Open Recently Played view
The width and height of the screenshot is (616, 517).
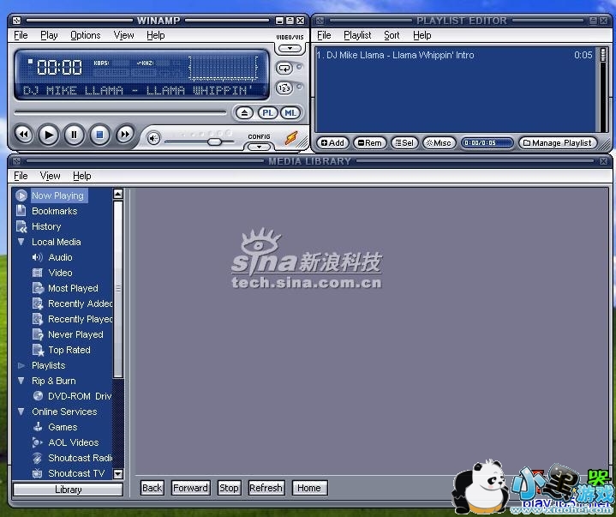(81, 319)
